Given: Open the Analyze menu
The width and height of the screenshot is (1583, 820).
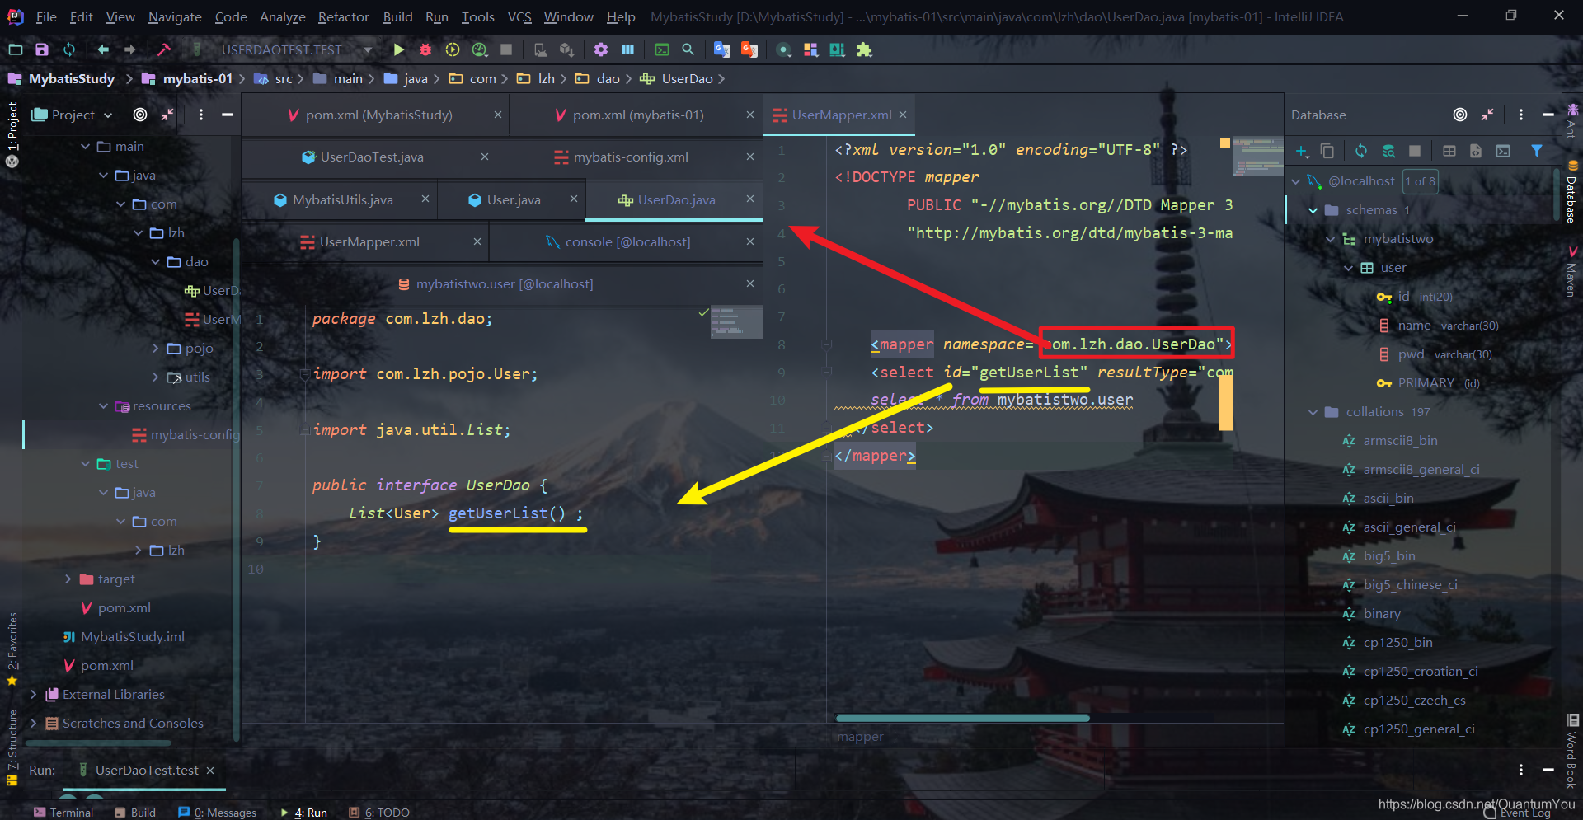Looking at the screenshot, I should pyautogui.click(x=282, y=16).
